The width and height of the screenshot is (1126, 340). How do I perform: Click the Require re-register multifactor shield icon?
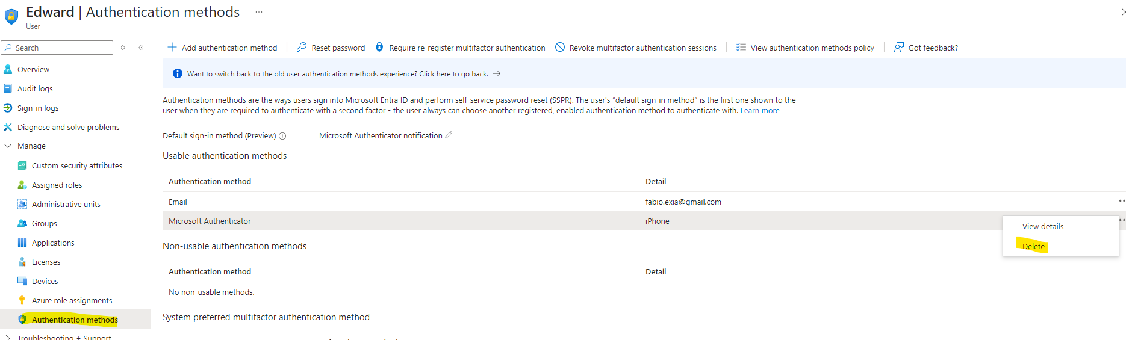(x=379, y=47)
